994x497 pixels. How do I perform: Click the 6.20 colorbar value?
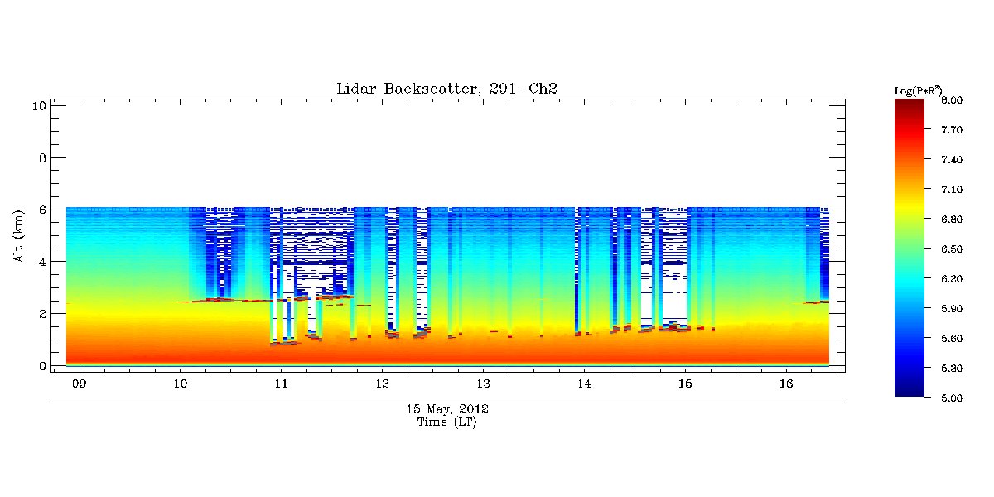[950, 279]
